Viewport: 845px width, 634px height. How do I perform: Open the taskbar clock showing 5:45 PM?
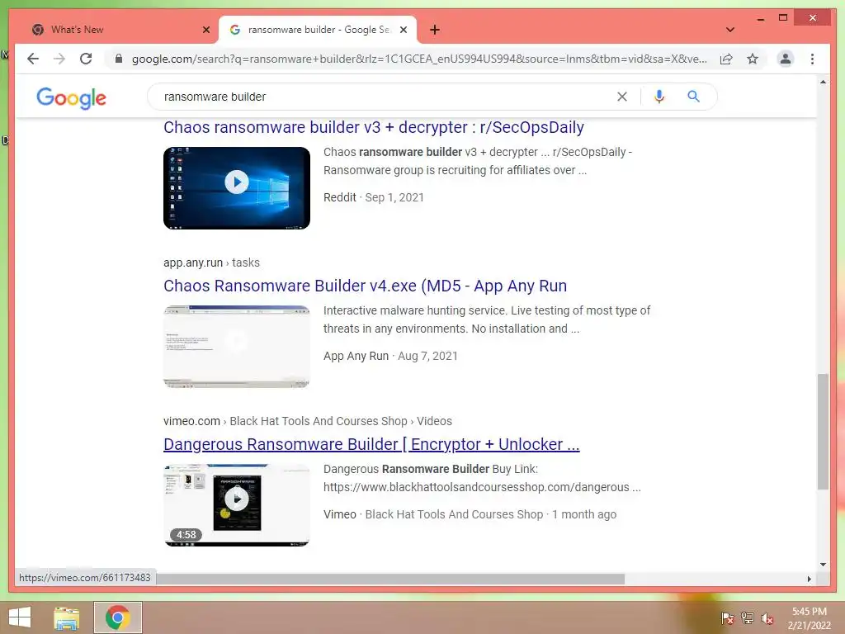pyautogui.click(x=809, y=618)
